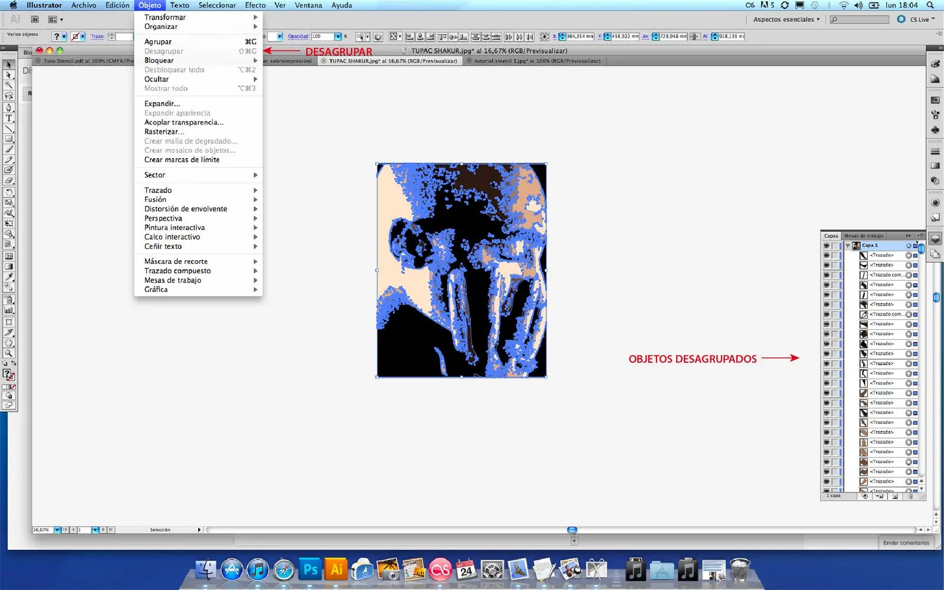This screenshot has width=944, height=590.
Task: Hide Capa 1 layer with eye icon
Action: point(827,245)
